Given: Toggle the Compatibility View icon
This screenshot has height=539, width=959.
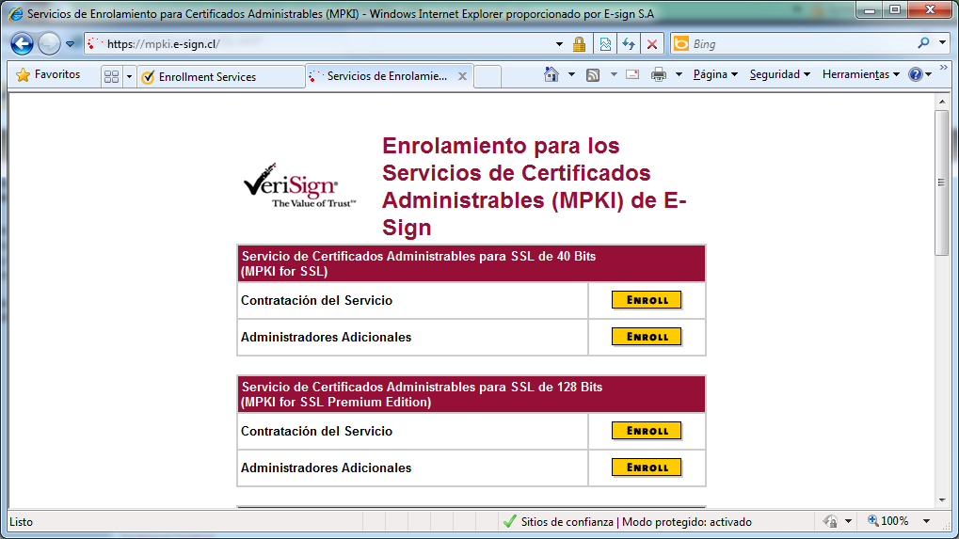Looking at the screenshot, I should pyautogui.click(x=605, y=44).
